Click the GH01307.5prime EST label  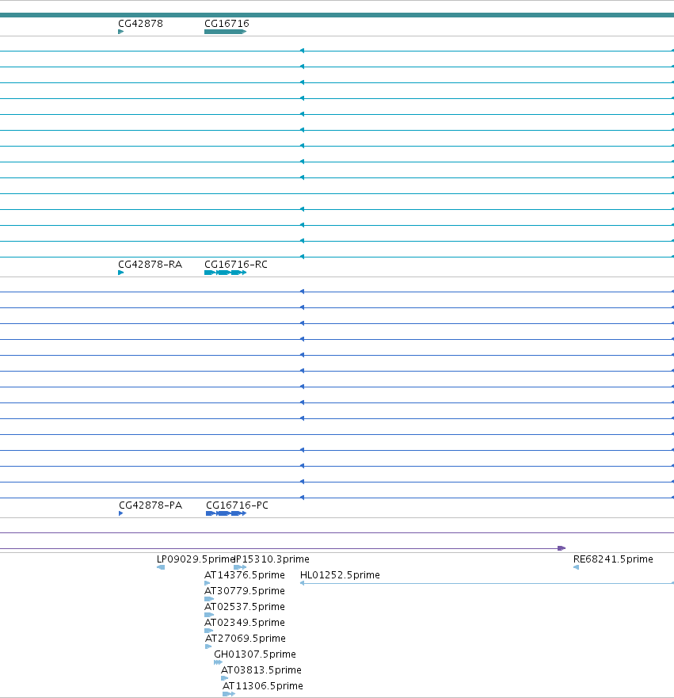(x=255, y=654)
